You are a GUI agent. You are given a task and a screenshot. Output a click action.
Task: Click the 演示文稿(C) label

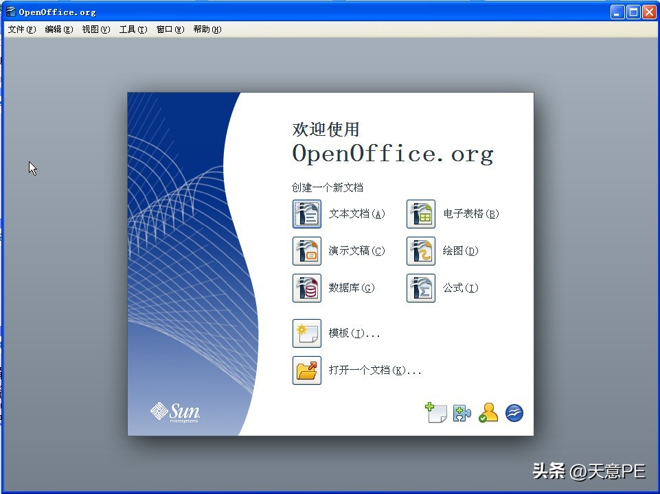356,251
